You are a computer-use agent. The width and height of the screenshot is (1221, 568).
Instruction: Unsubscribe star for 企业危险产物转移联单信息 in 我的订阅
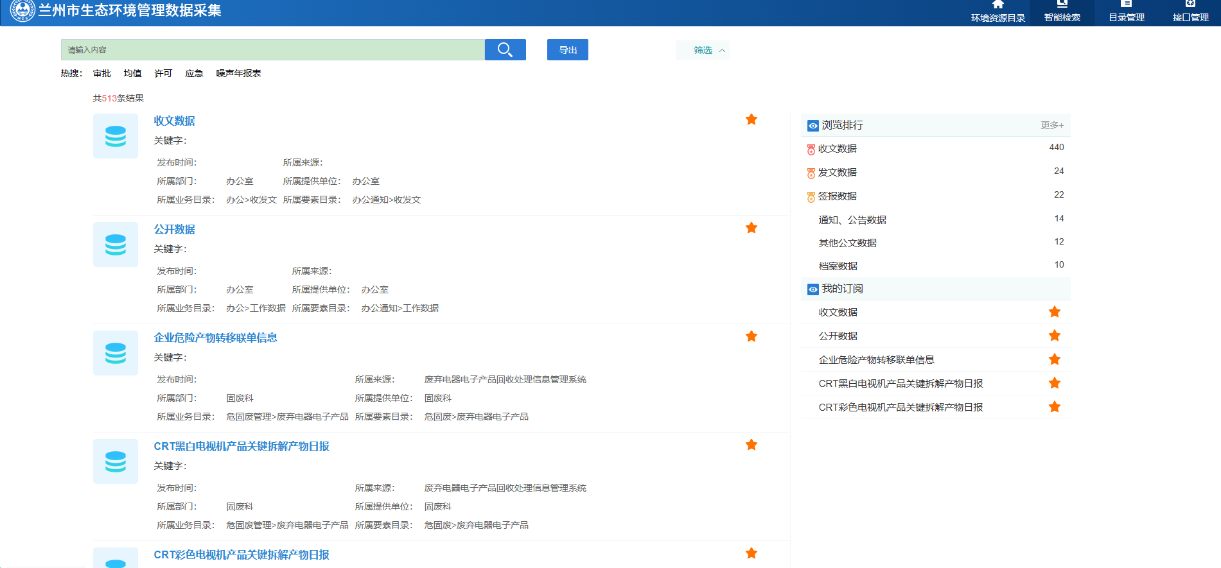click(1055, 359)
